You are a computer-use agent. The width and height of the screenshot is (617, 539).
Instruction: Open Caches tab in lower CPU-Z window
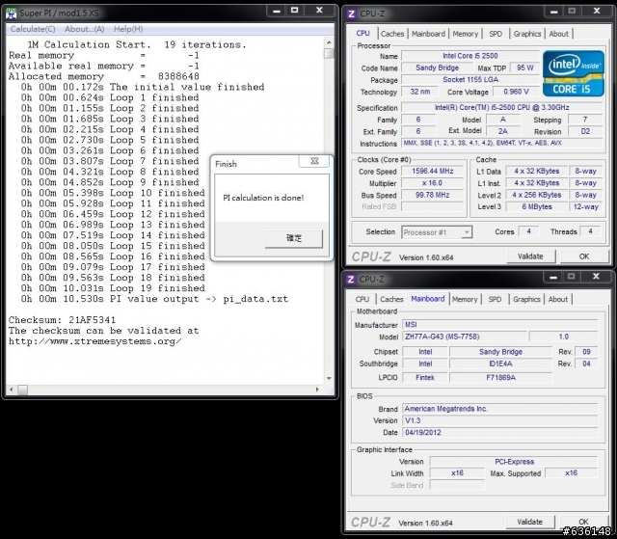pos(391,300)
